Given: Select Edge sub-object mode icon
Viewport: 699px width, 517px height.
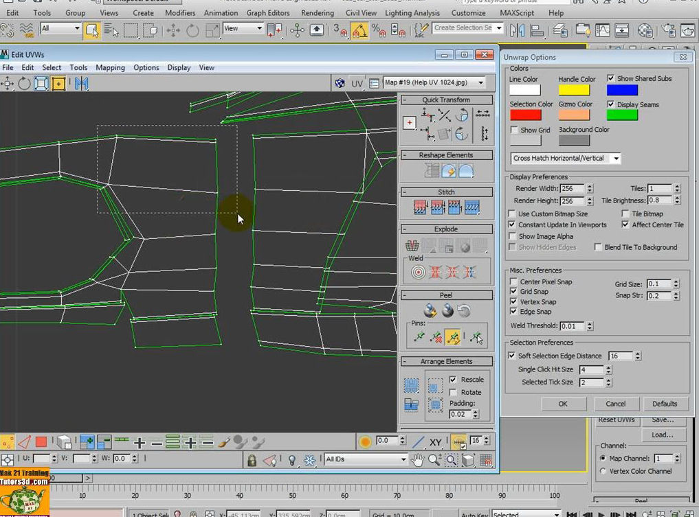Looking at the screenshot, I should click(x=25, y=441).
